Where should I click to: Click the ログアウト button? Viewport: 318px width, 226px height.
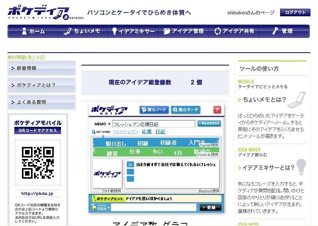tap(295, 12)
